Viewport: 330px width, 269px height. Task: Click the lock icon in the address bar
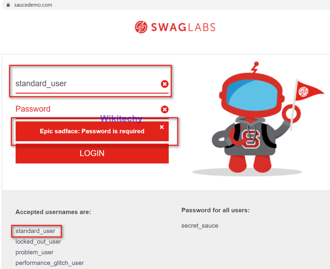pos(8,5)
